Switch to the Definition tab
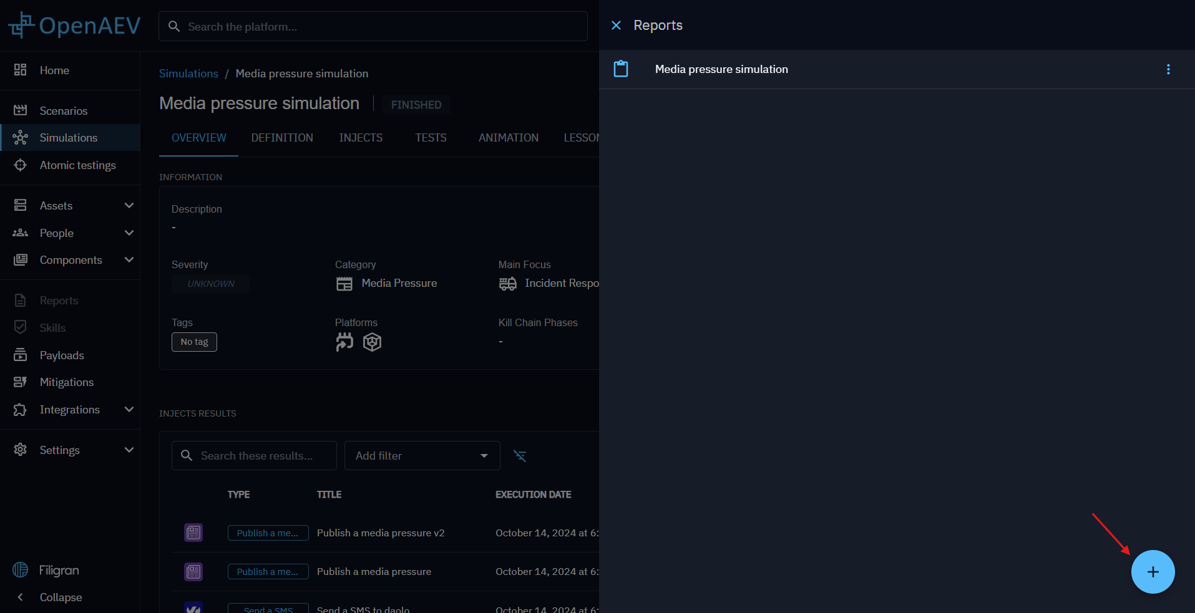Image resolution: width=1195 pixels, height=613 pixels. [x=281, y=137]
